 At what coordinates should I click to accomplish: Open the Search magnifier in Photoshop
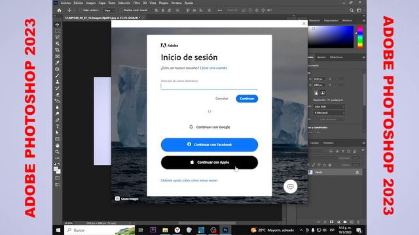[352, 10]
